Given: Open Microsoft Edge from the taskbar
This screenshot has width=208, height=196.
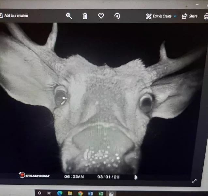Looking at the screenshot, I should pos(60,193).
